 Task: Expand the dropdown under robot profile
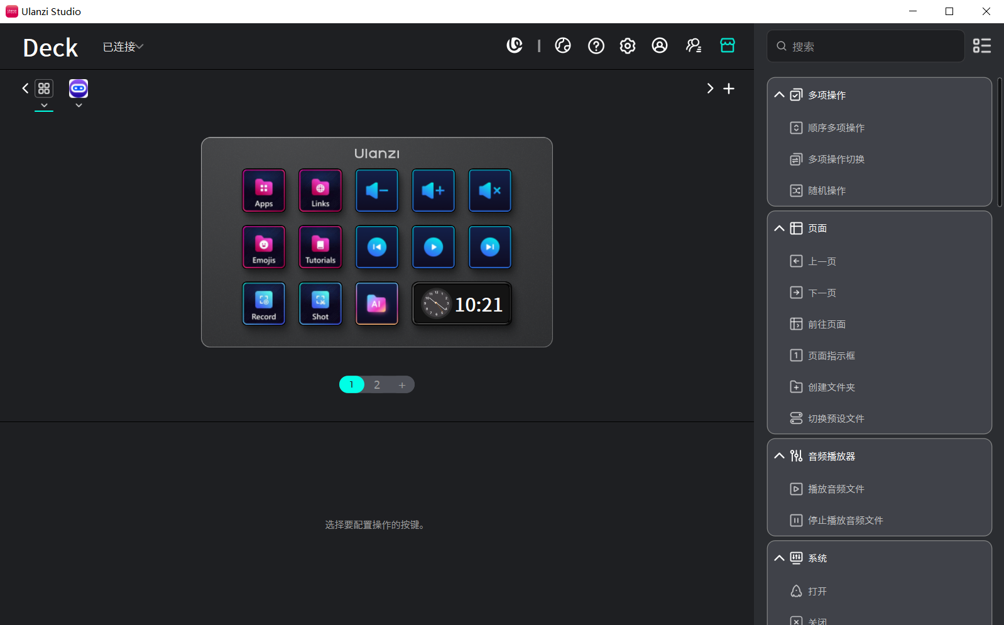tap(79, 106)
